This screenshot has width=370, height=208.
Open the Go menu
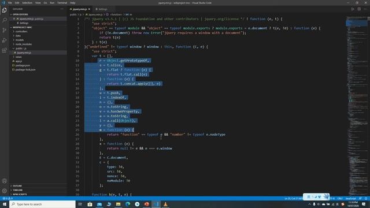(x=45, y=3)
